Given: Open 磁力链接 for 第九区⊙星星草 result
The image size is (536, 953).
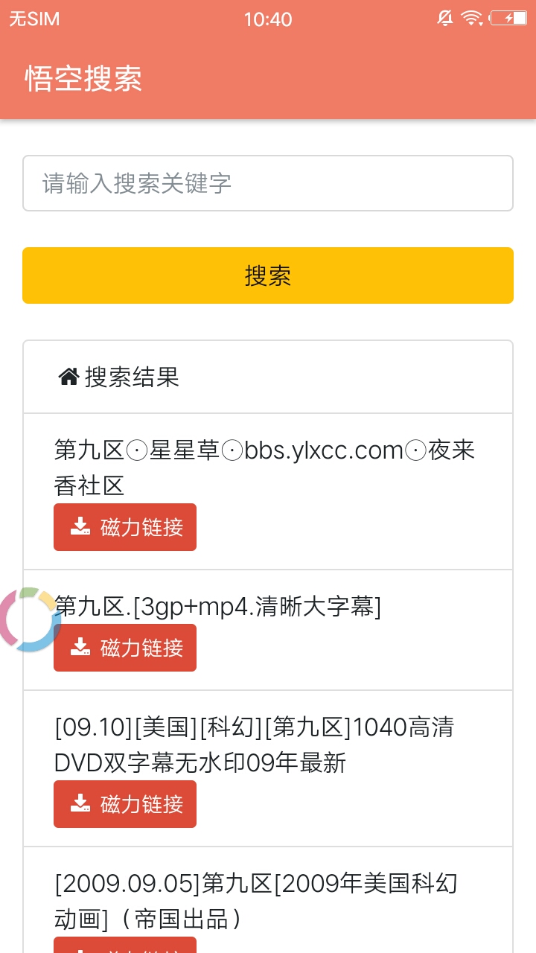Looking at the screenshot, I should point(125,527).
